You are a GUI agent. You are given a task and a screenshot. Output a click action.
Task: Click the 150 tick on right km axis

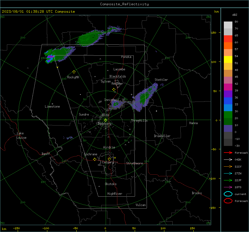point(214,33)
